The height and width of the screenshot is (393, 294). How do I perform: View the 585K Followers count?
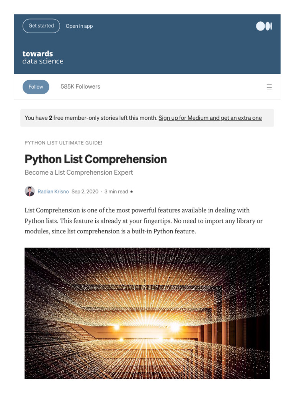tap(80, 86)
